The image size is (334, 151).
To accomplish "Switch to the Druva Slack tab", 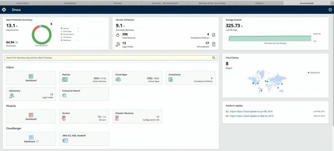I will click(212, 3).
